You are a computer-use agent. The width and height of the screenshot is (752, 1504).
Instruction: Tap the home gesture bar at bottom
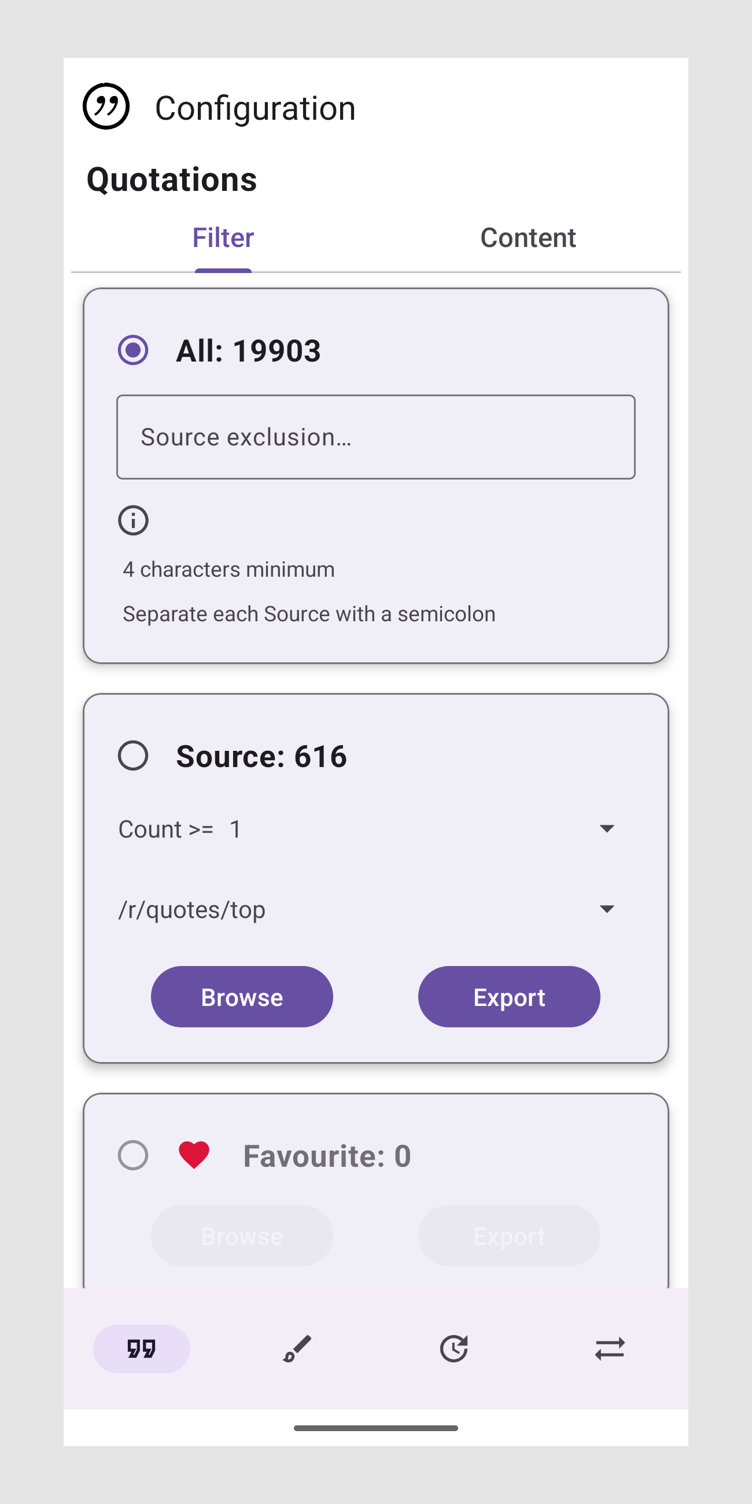[x=376, y=1428]
